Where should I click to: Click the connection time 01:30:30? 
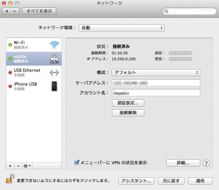click(x=120, y=53)
